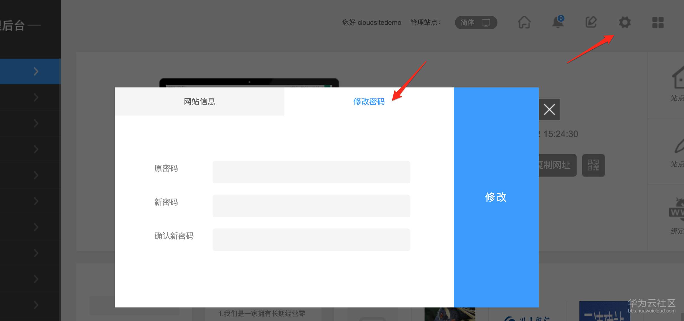This screenshot has height=321, width=684.
Task: Expand the bottom sidebar chevron item
Action: [x=36, y=305]
